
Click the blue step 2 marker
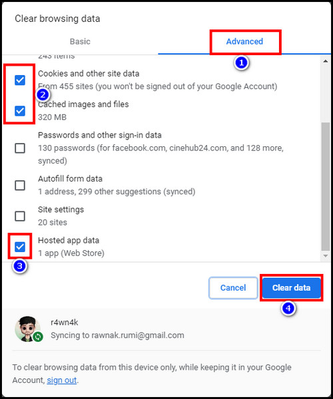point(43,95)
